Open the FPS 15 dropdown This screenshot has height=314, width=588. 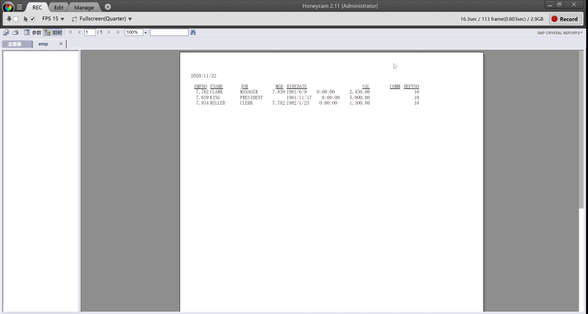[x=53, y=19]
